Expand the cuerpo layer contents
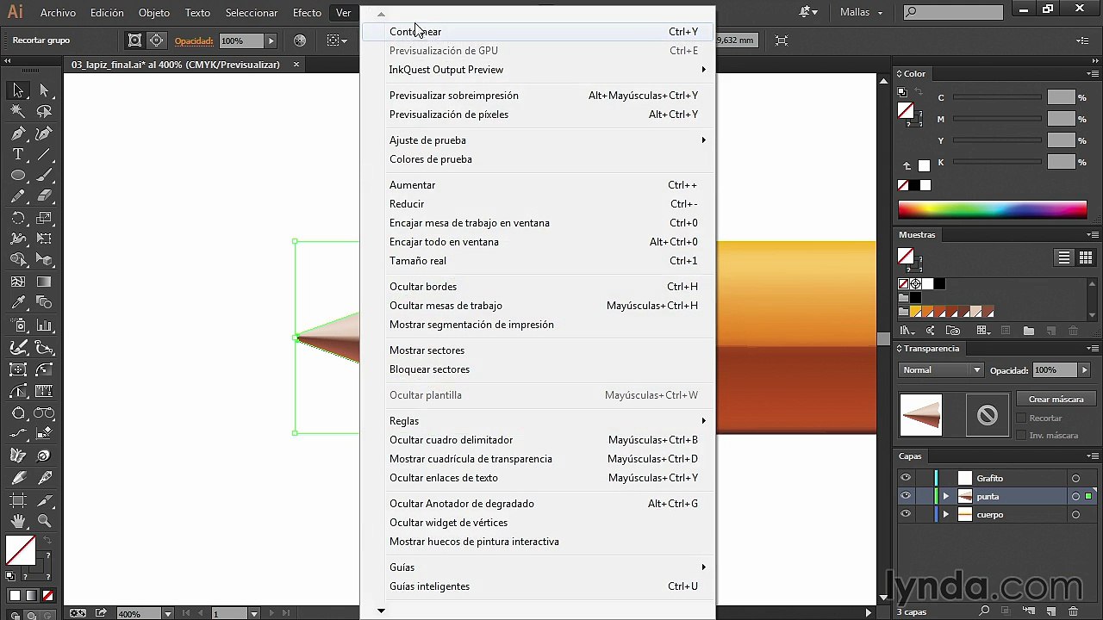 pyautogui.click(x=946, y=514)
